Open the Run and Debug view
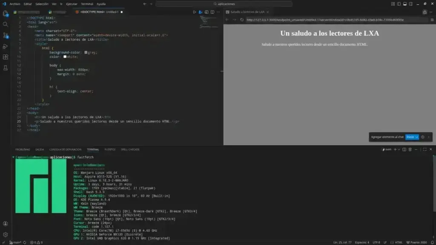 coord(5,46)
